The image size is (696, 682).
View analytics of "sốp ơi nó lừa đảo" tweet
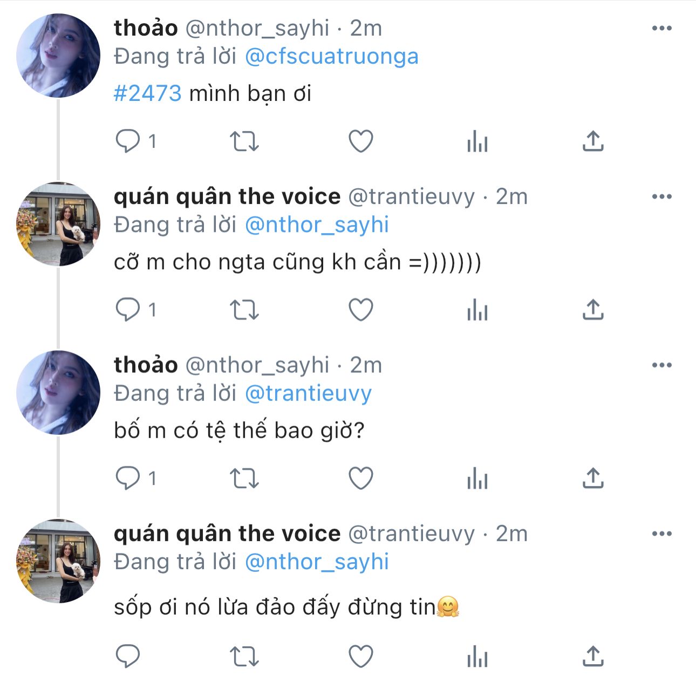click(x=477, y=657)
